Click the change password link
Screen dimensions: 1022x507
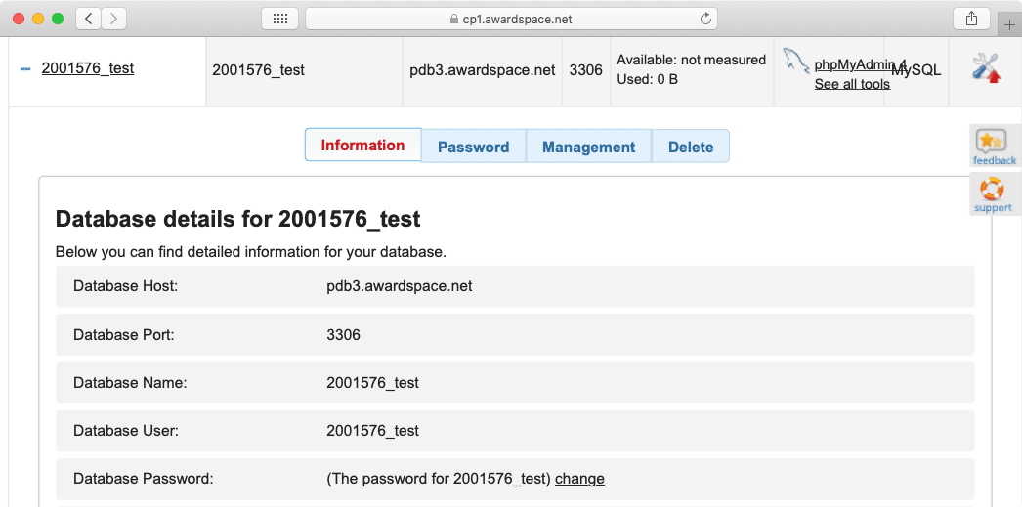(579, 479)
